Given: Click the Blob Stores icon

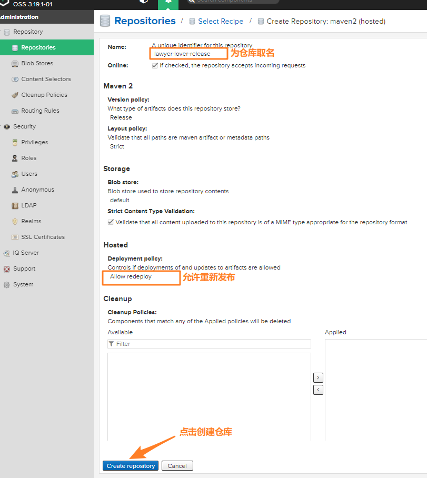Looking at the screenshot, I should point(15,63).
